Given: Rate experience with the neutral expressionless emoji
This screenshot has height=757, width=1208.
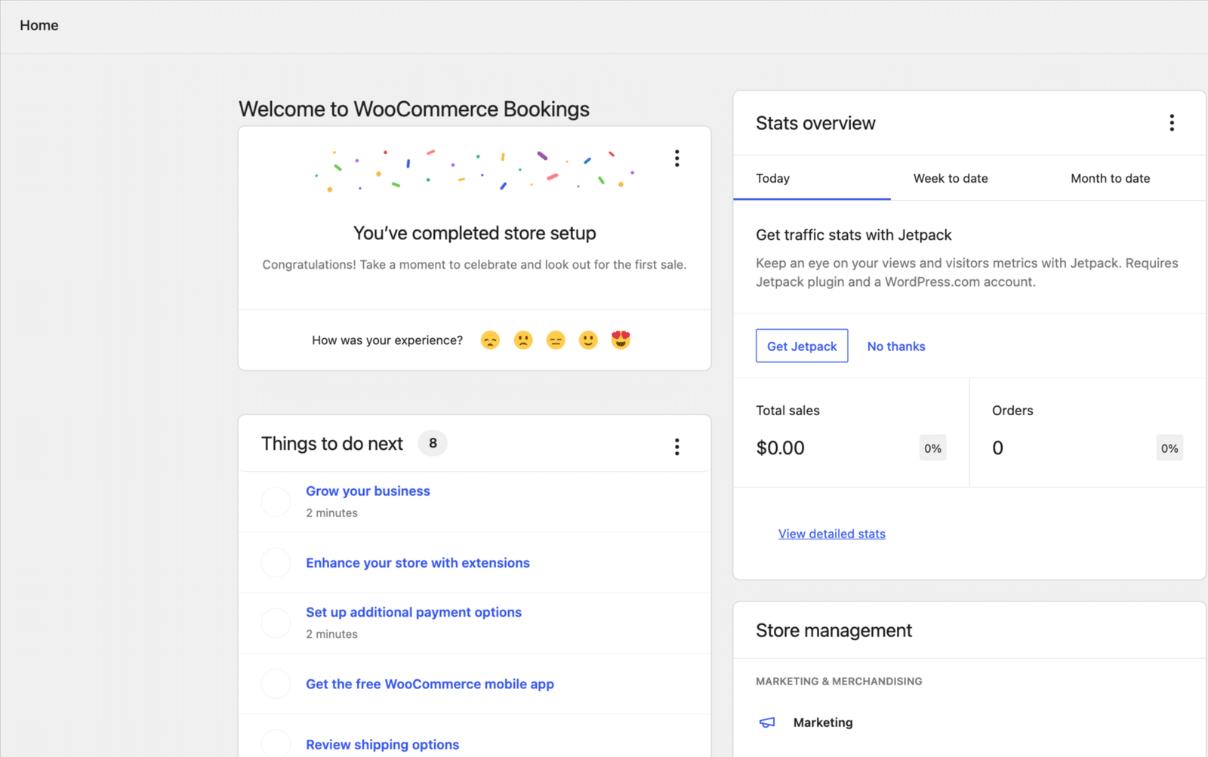Looking at the screenshot, I should 556,340.
